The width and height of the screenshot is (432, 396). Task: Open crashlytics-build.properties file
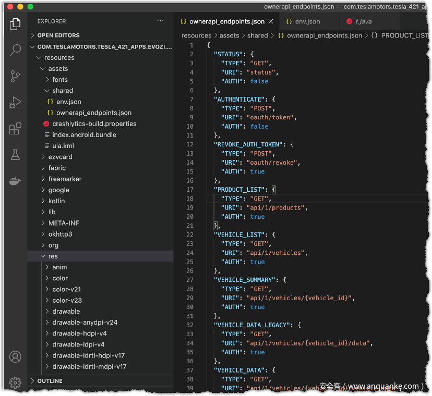click(94, 124)
